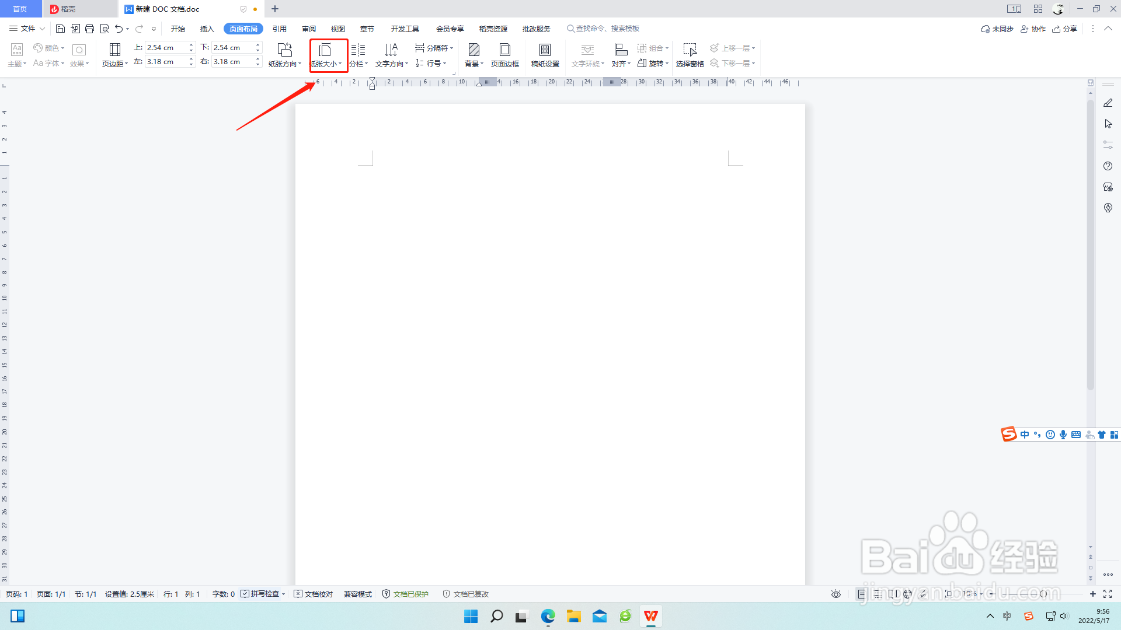Toggle eye protection mode in status bar
Screen dimensions: 1121x630
(x=836, y=594)
